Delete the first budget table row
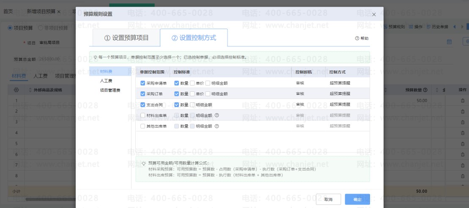This screenshot has width=469, height=208. pos(462,101)
